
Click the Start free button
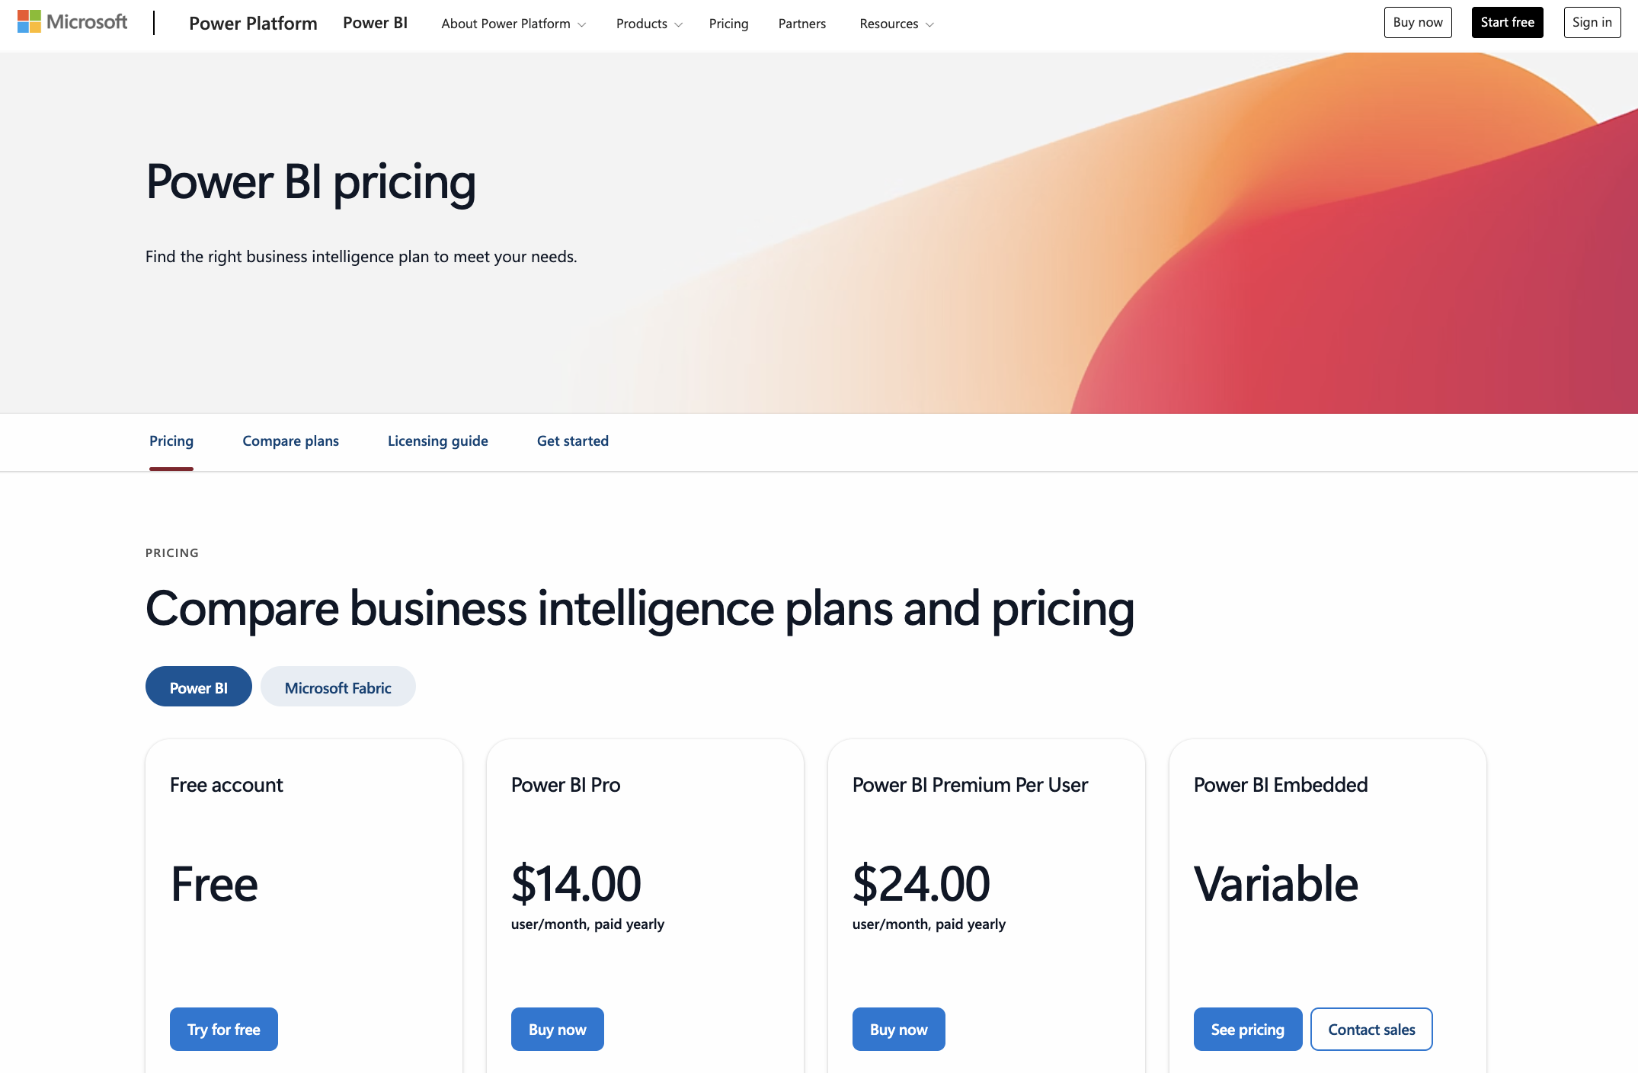pyautogui.click(x=1507, y=22)
